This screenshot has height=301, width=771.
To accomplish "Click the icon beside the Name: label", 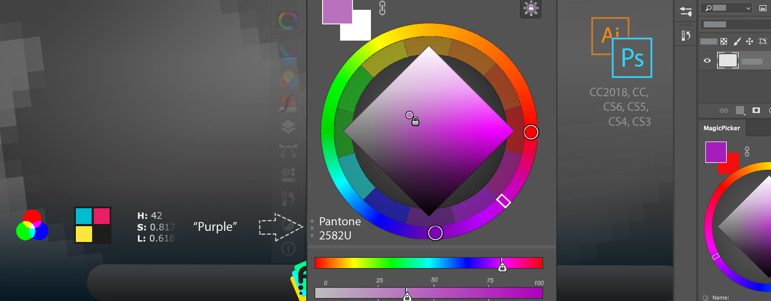I will (705, 298).
